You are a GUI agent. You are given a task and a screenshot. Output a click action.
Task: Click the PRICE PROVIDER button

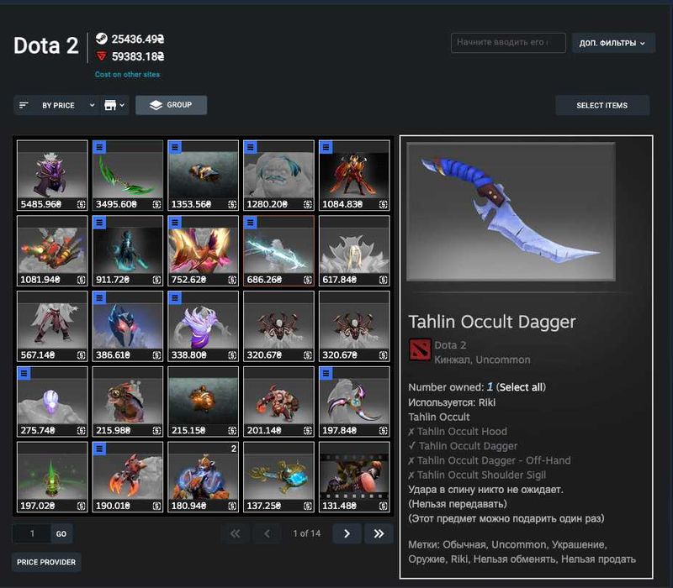click(46, 562)
